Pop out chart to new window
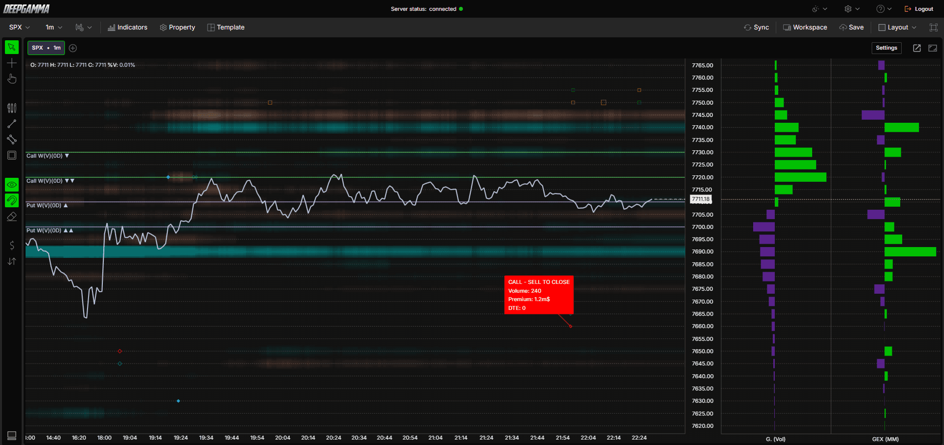This screenshot has width=944, height=445. 917,48
